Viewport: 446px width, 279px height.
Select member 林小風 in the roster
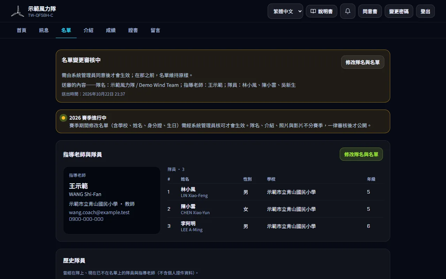188,189
